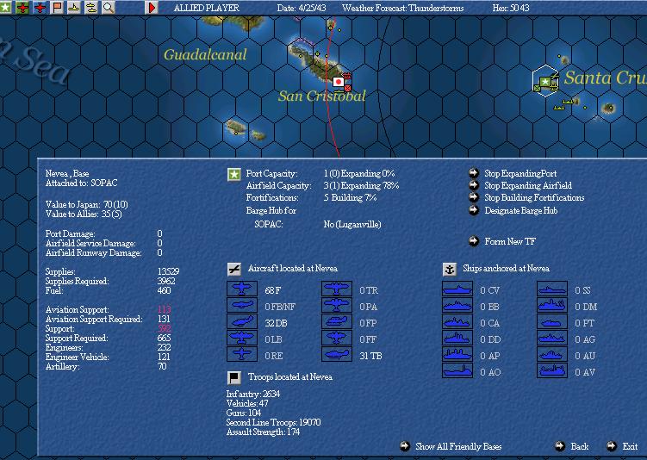Click the carrier CV ship icon

coord(457,289)
